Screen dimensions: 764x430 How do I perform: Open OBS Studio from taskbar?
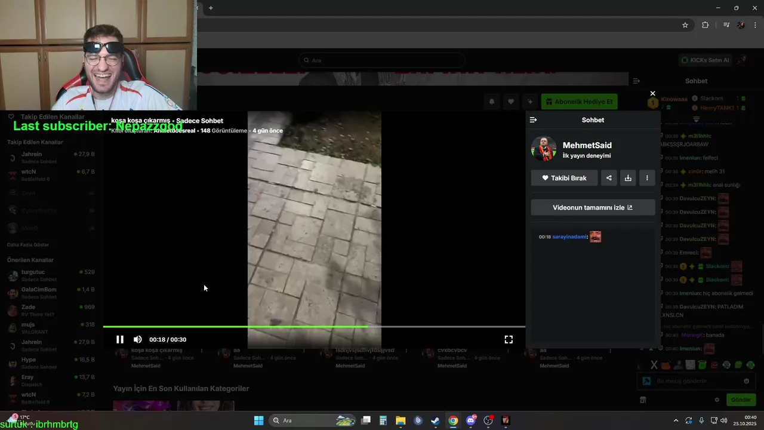(x=488, y=420)
